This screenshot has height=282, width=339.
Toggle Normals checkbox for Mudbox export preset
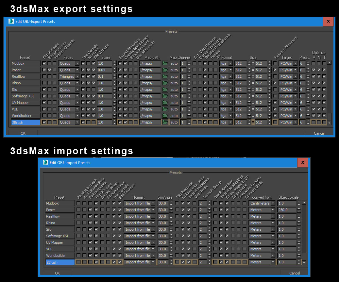click(x=88, y=63)
